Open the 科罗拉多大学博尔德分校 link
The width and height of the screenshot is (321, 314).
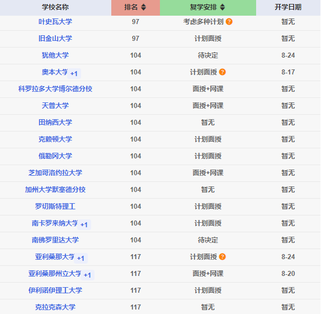click(x=55, y=89)
